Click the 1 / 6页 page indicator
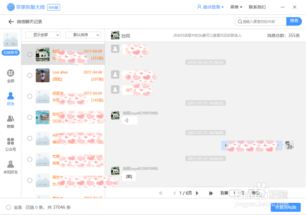Screen dimensions: 306x215 (186, 193)
